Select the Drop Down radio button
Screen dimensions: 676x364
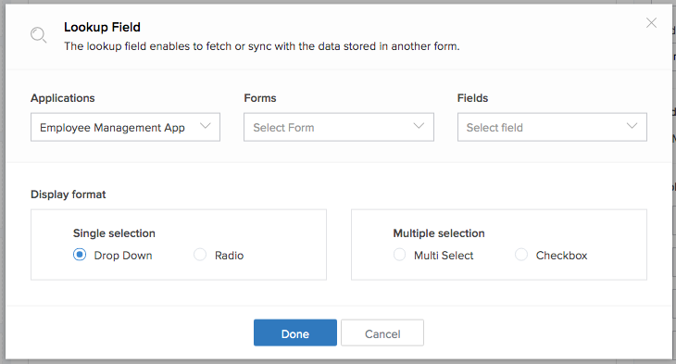80,255
